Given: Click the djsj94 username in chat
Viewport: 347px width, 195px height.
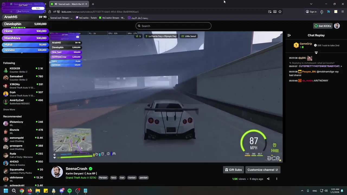Looking at the screenshot, I should pyautogui.click(x=302, y=58).
